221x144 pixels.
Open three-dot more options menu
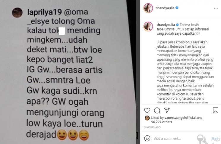coord(216,8)
